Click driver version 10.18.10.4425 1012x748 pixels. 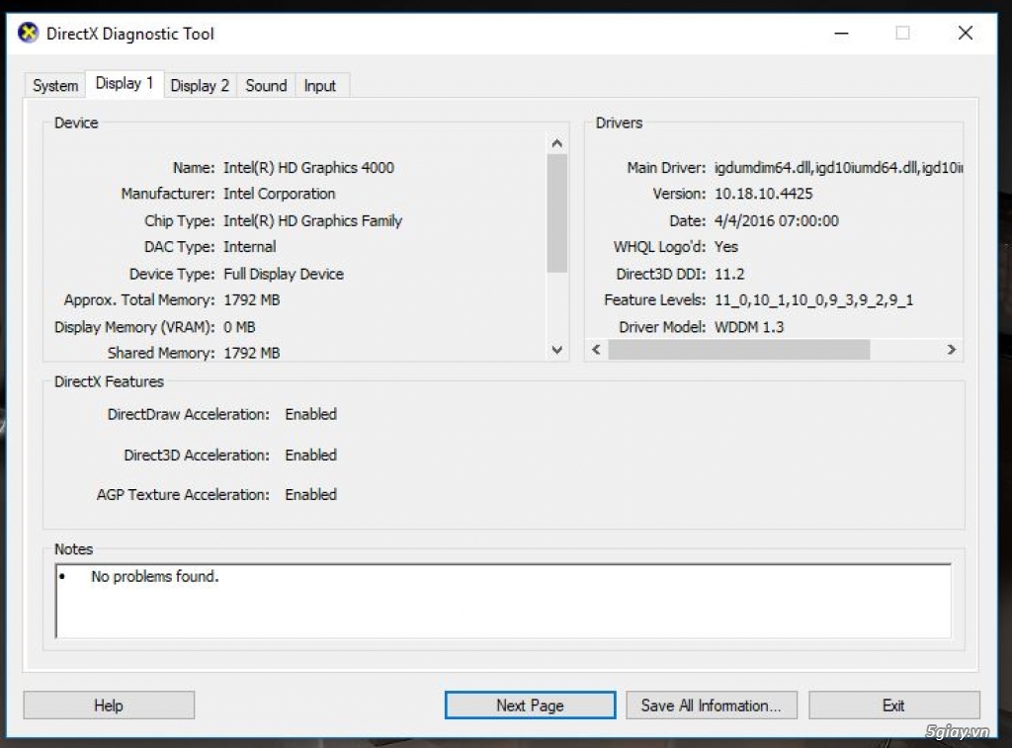point(764,194)
